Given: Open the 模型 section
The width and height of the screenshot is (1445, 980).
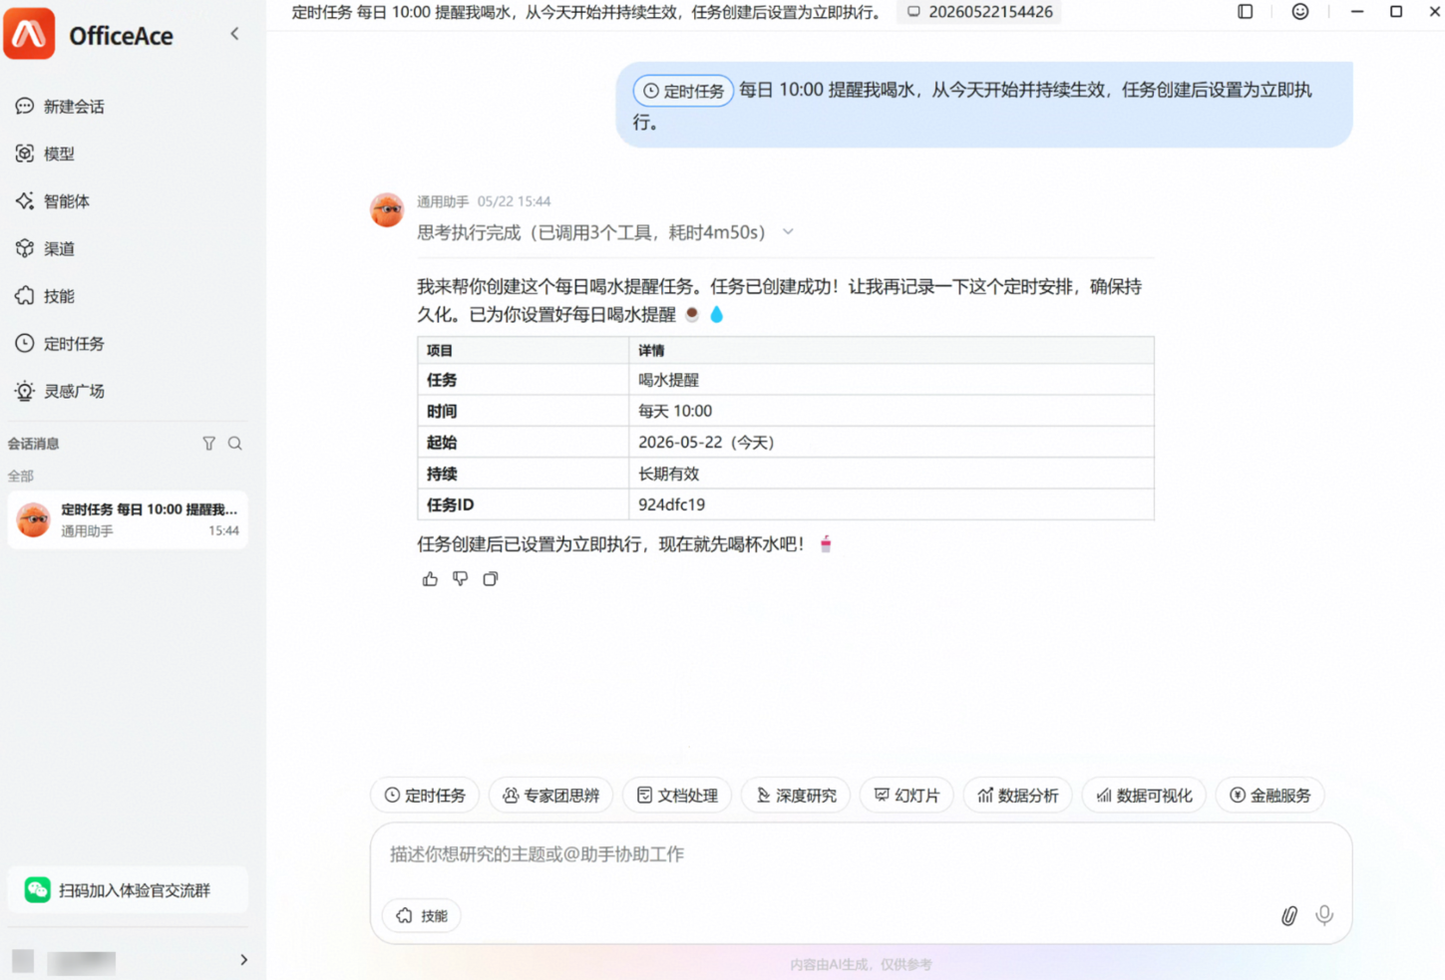Looking at the screenshot, I should click(x=45, y=154).
